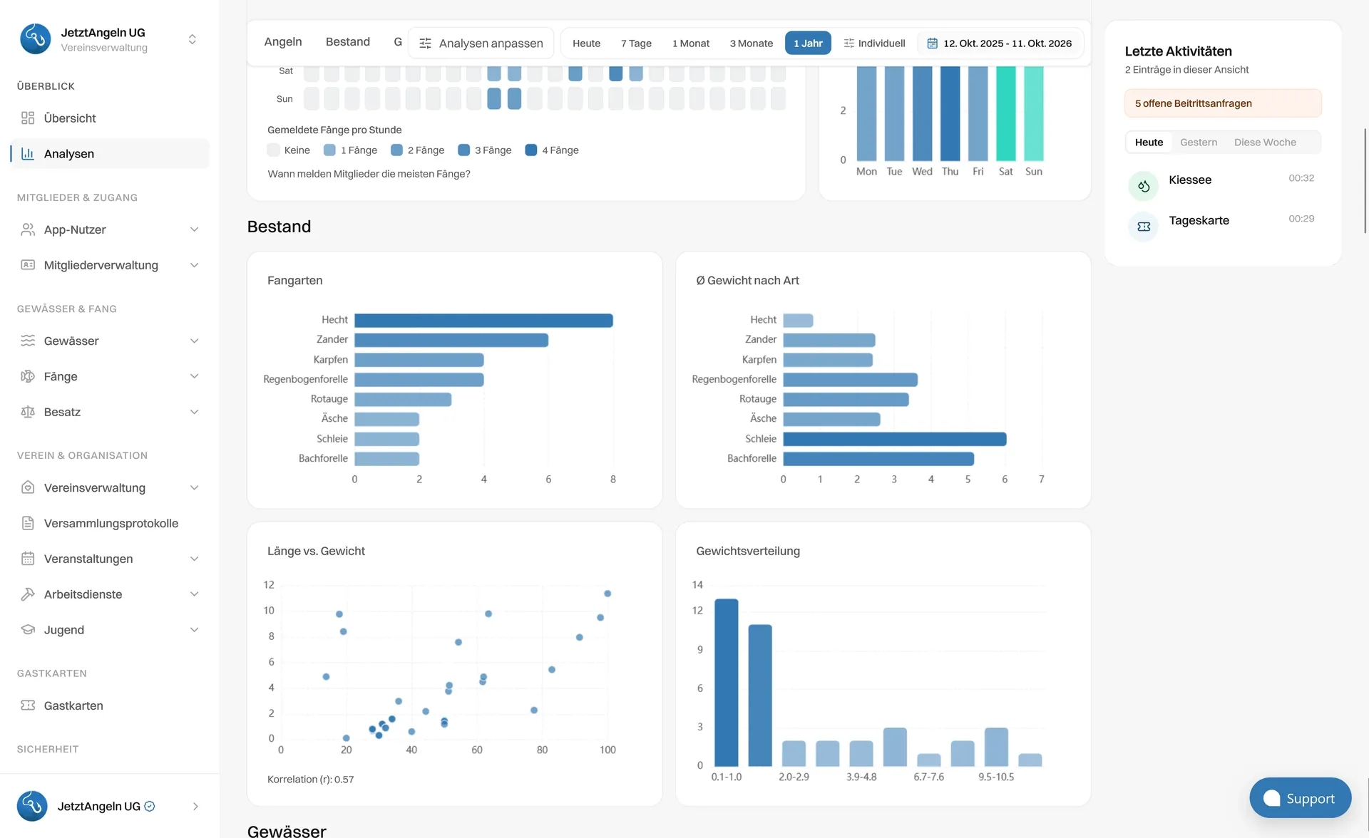
Task: Select the 1 Jahr time range
Action: tap(808, 43)
